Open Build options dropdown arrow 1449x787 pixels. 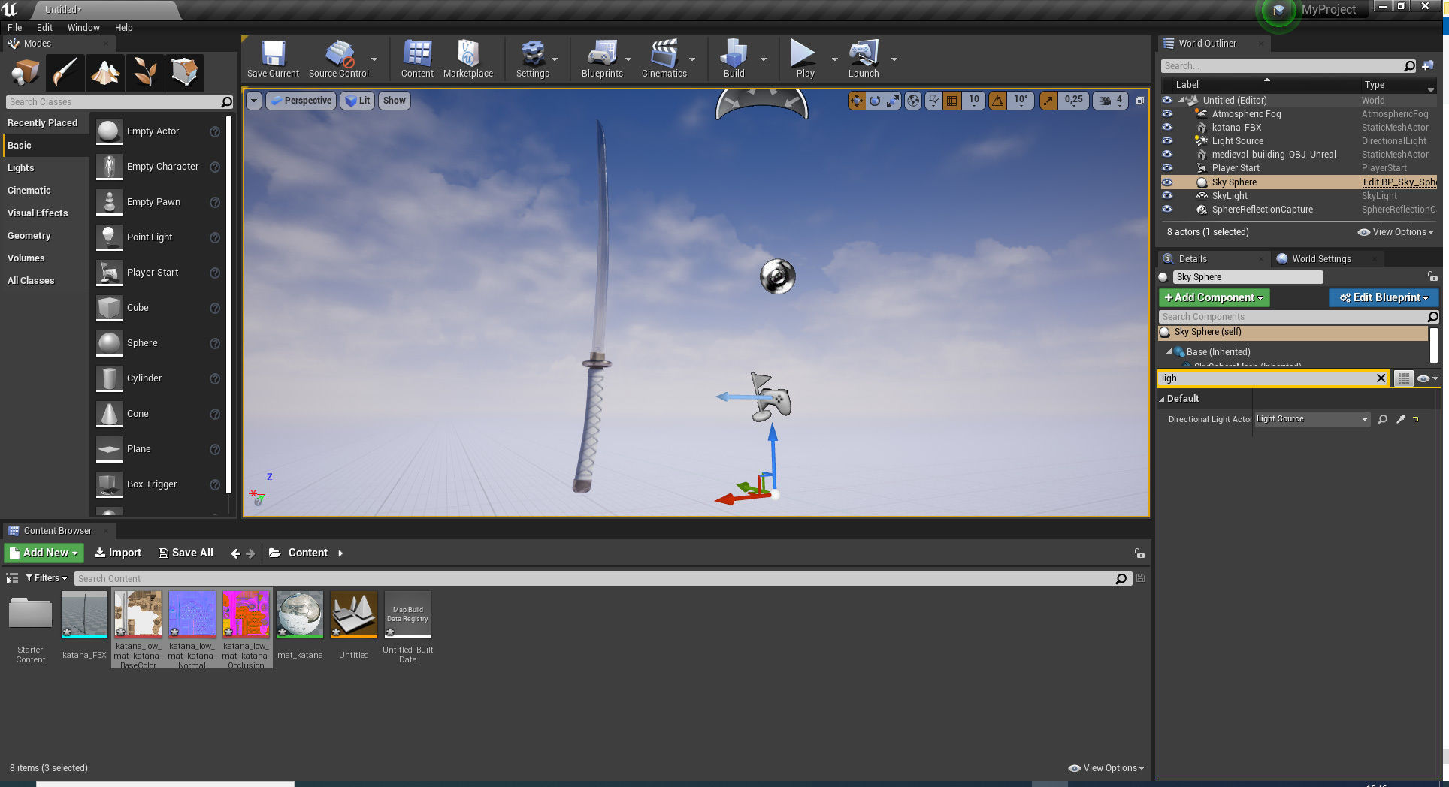[x=764, y=59]
